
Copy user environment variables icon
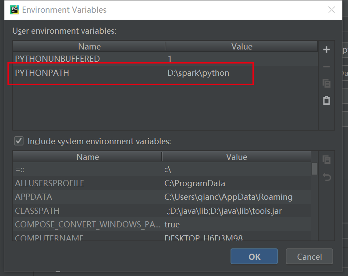click(x=327, y=83)
